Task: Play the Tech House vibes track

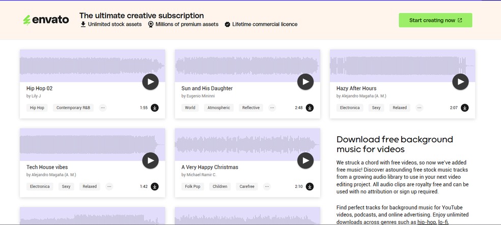Action: [151, 160]
